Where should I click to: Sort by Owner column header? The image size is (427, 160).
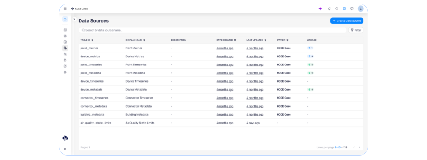pyautogui.click(x=282, y=40)
